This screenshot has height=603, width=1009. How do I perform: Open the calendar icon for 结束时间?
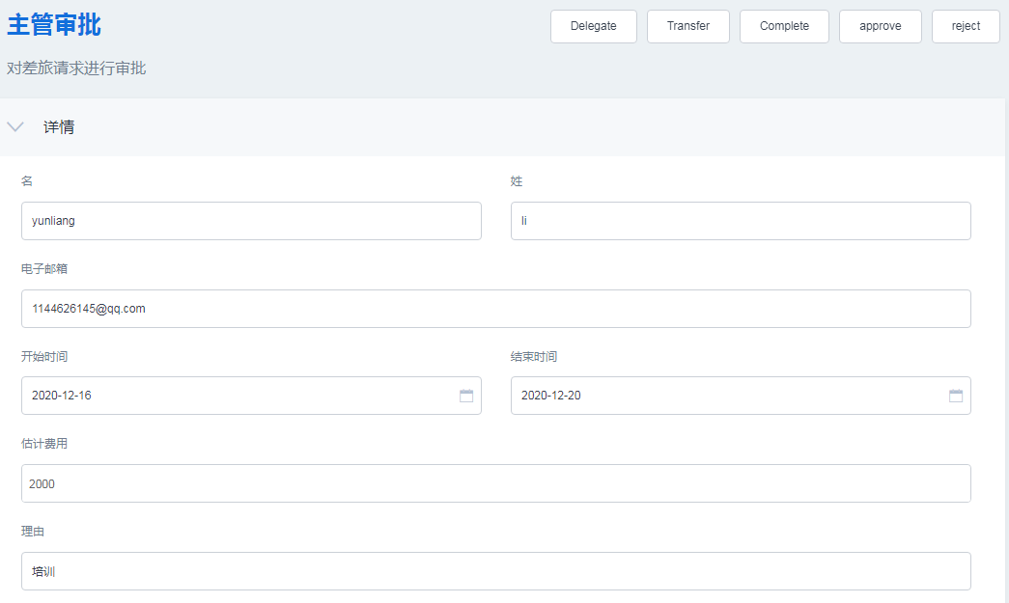click(x=956, y=396)
